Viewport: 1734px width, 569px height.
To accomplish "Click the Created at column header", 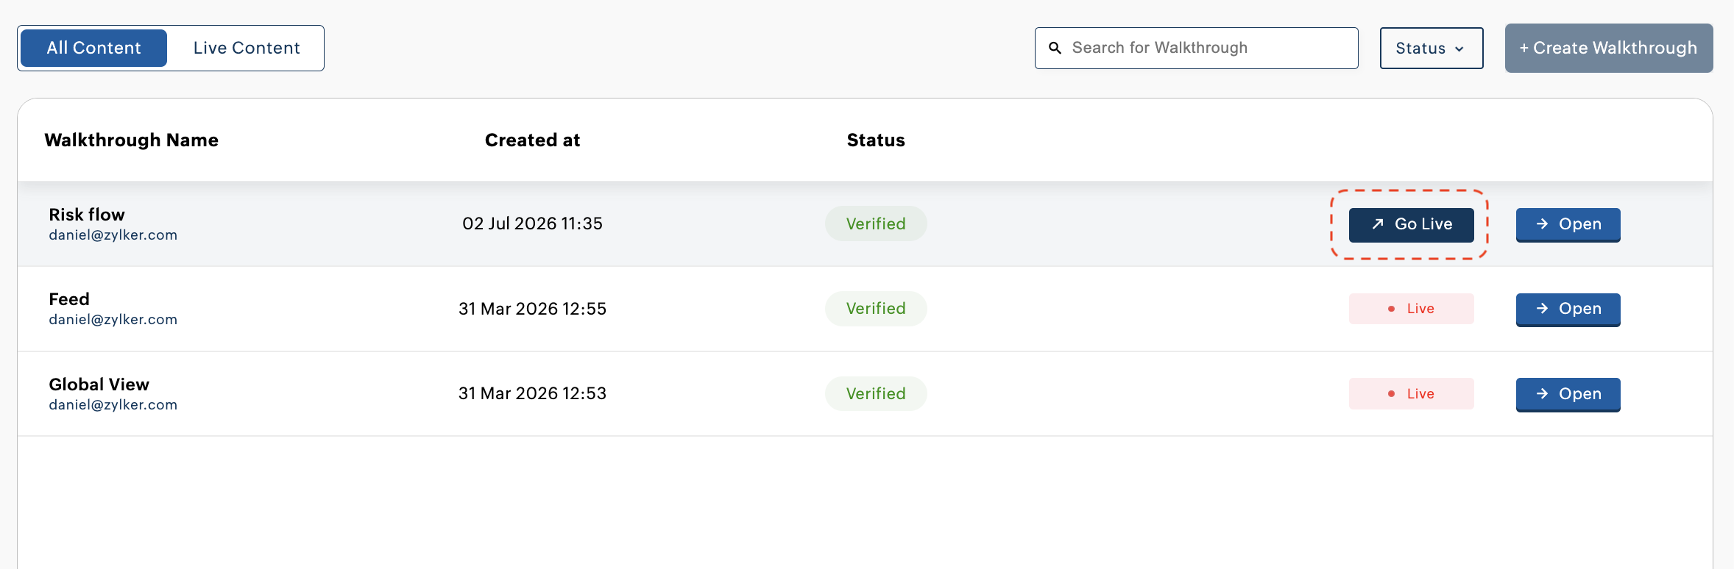I will point(532,140).
